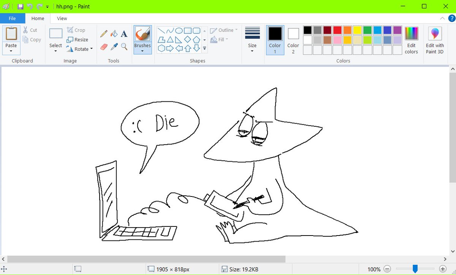456x275 pixels.
Task: Choose the Curve shape
Action: (170, 31)
